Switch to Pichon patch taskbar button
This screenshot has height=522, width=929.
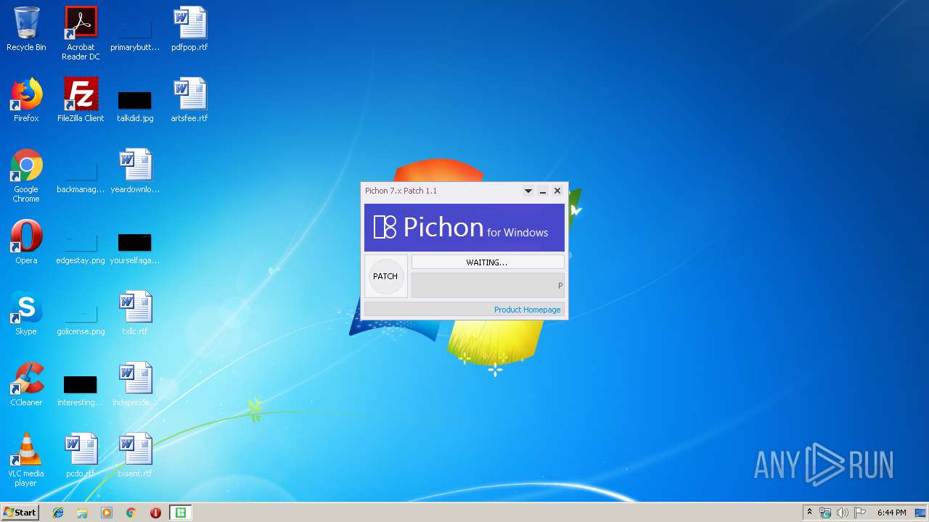coord(181,513)
